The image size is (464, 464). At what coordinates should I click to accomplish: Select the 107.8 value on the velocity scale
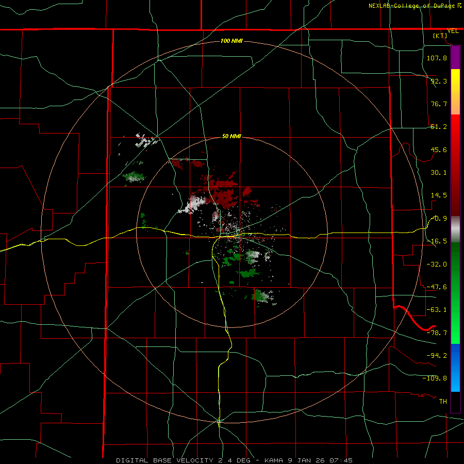[437, 58]
